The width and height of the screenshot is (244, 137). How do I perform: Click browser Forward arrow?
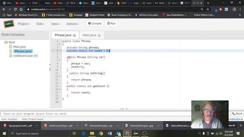click(x=10, y=9)
